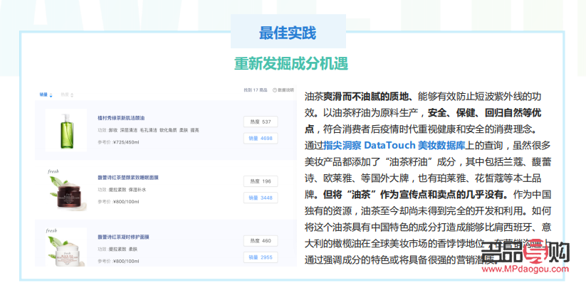
Task: Sort product list by 热度
Action: [x=64, y=94]
